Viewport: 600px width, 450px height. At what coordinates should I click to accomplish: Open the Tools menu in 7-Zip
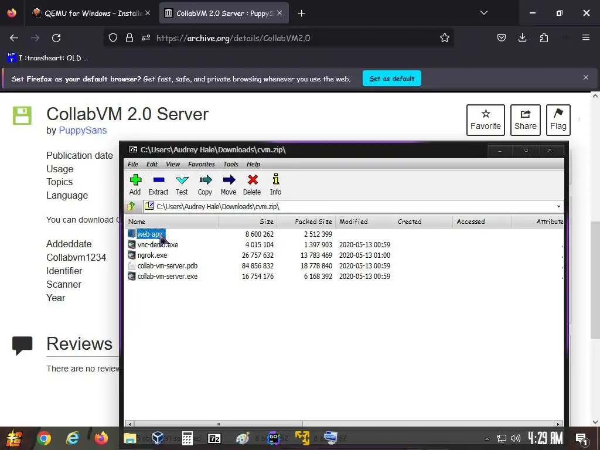coord(231,164)
